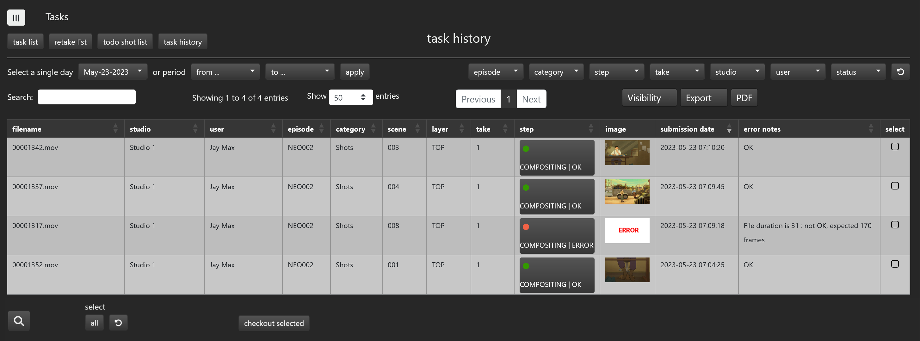Click the reset filters icon beside status
Image resolution: width=920 pixels, height=341 pixels.
pyautogui.click(x=900, y=72)
